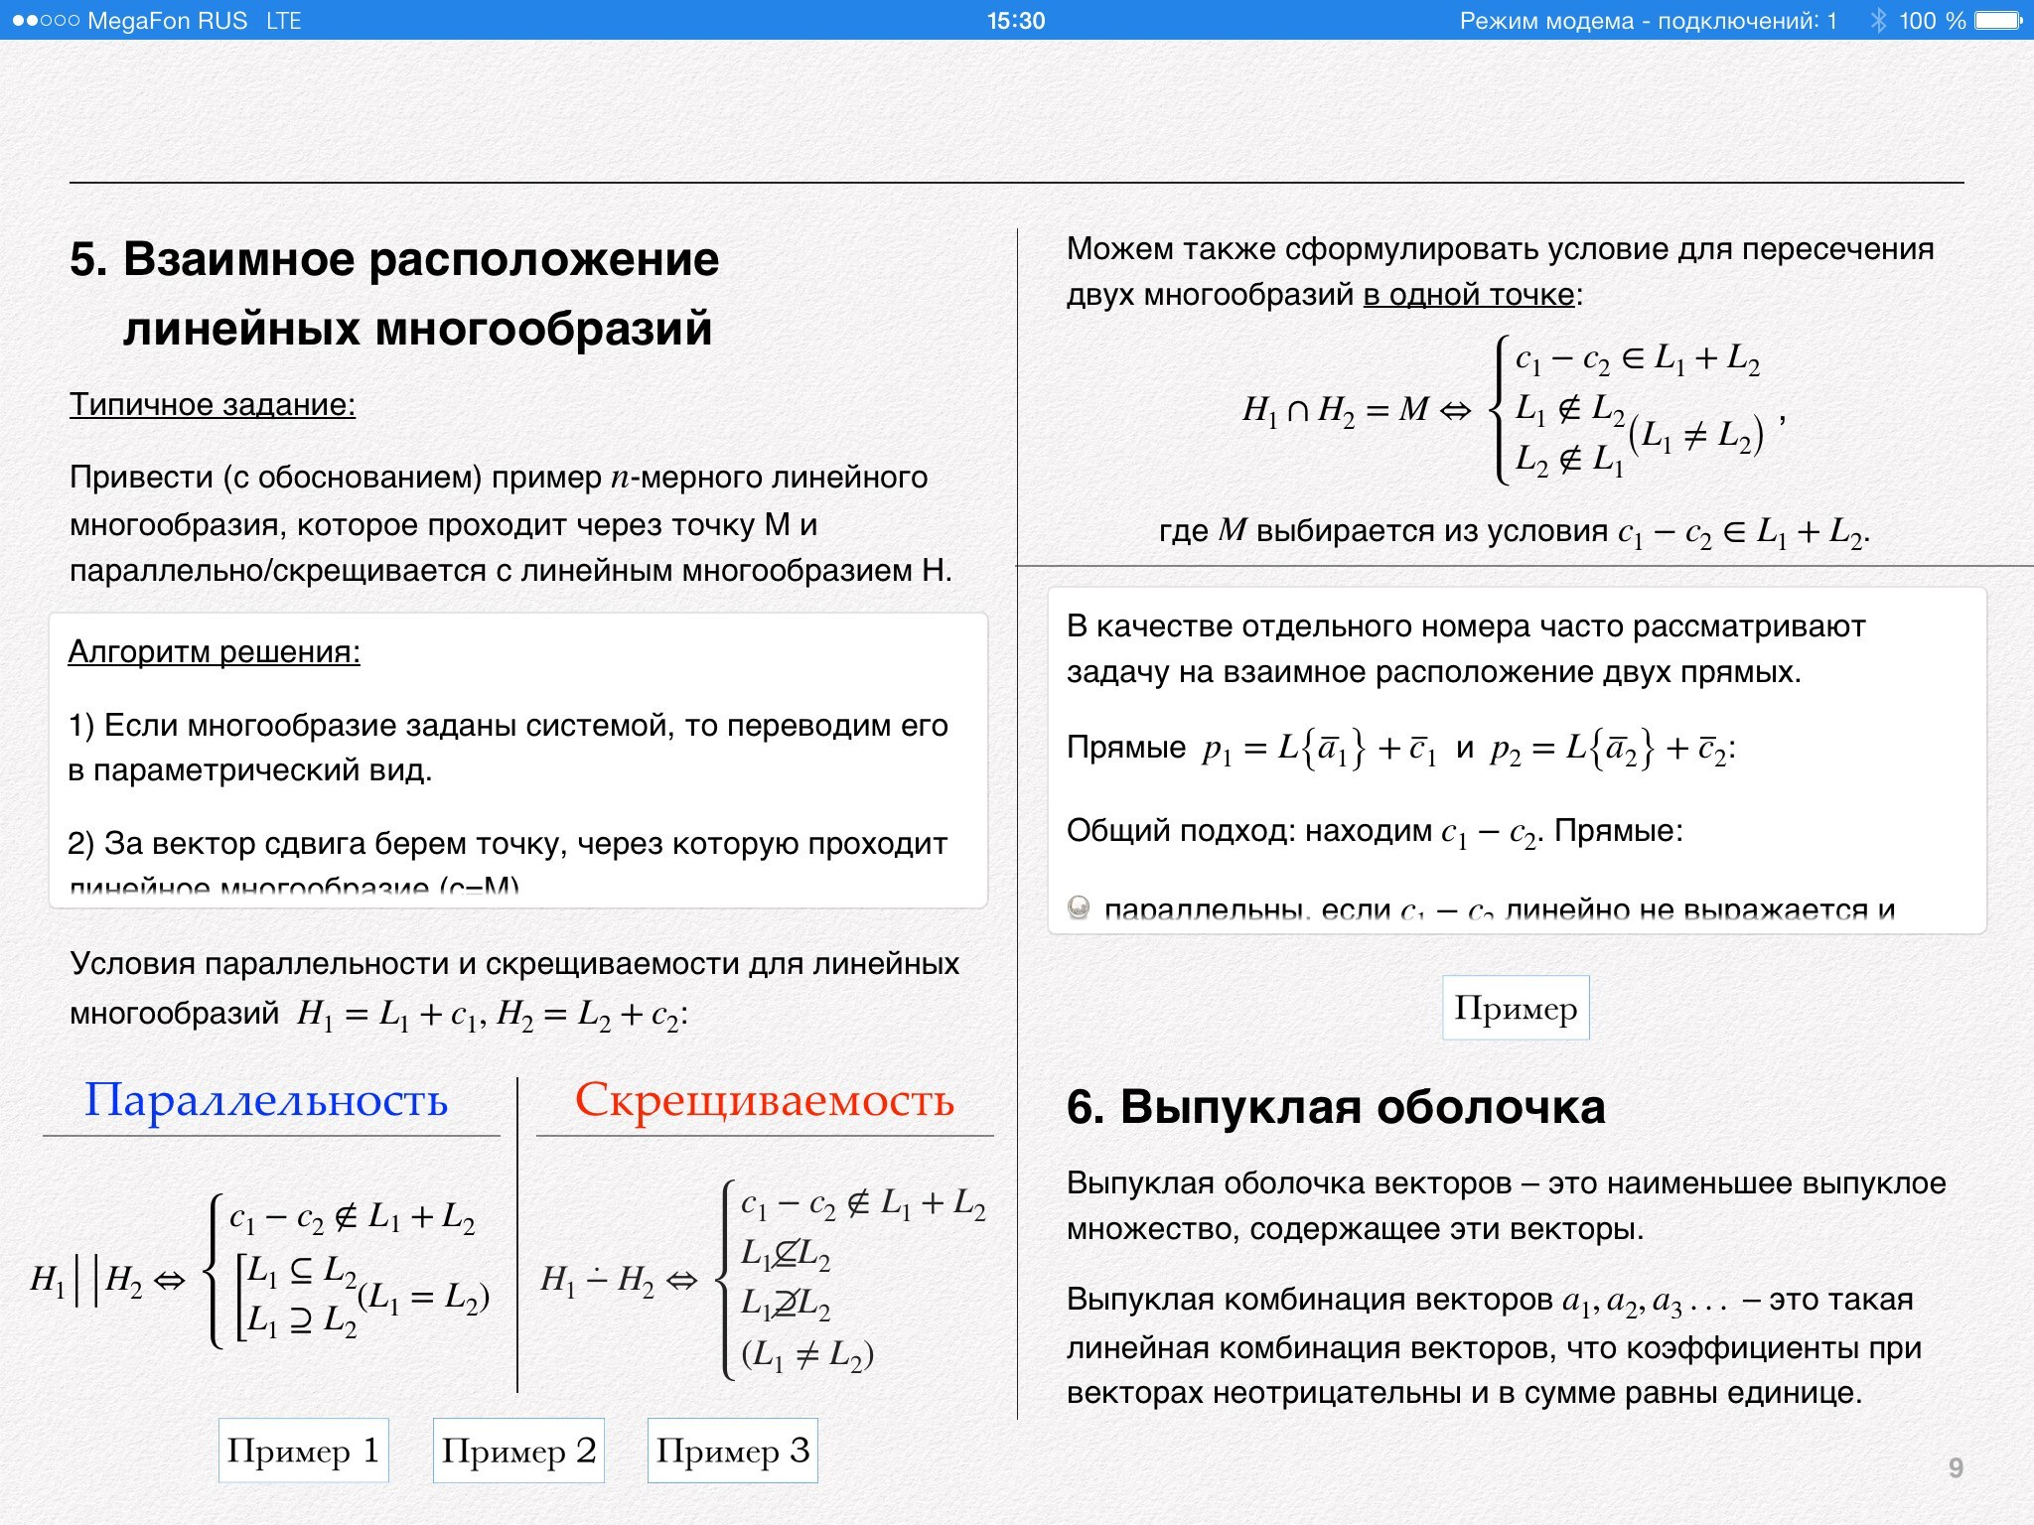
Task: Tap the signal strength dots in the status bar
Action: click(x=45, y=21)
